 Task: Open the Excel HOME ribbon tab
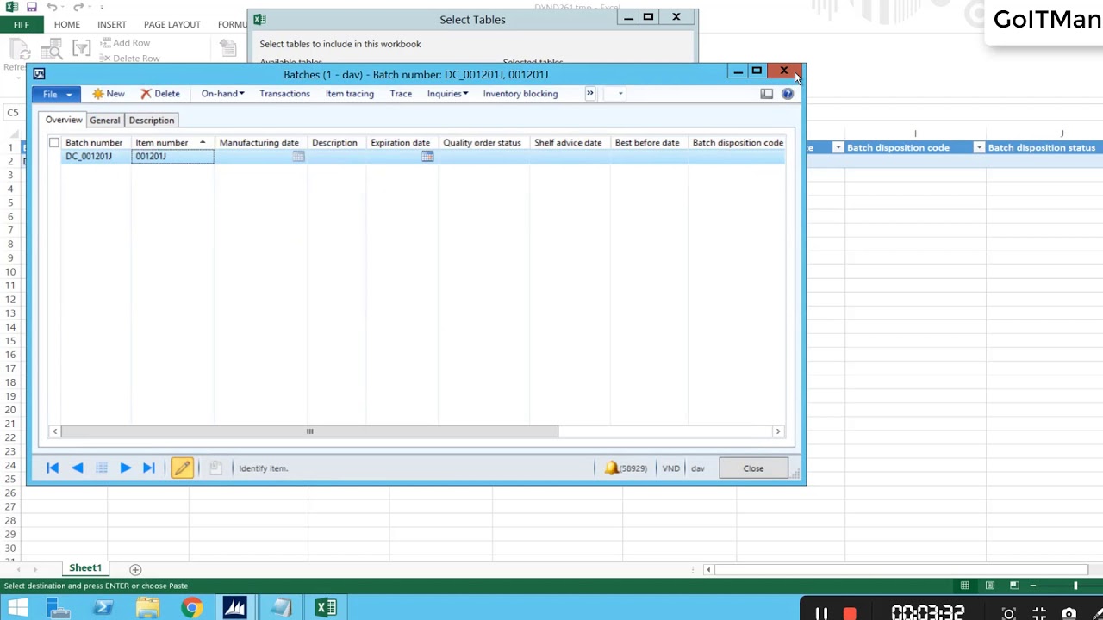66,25
